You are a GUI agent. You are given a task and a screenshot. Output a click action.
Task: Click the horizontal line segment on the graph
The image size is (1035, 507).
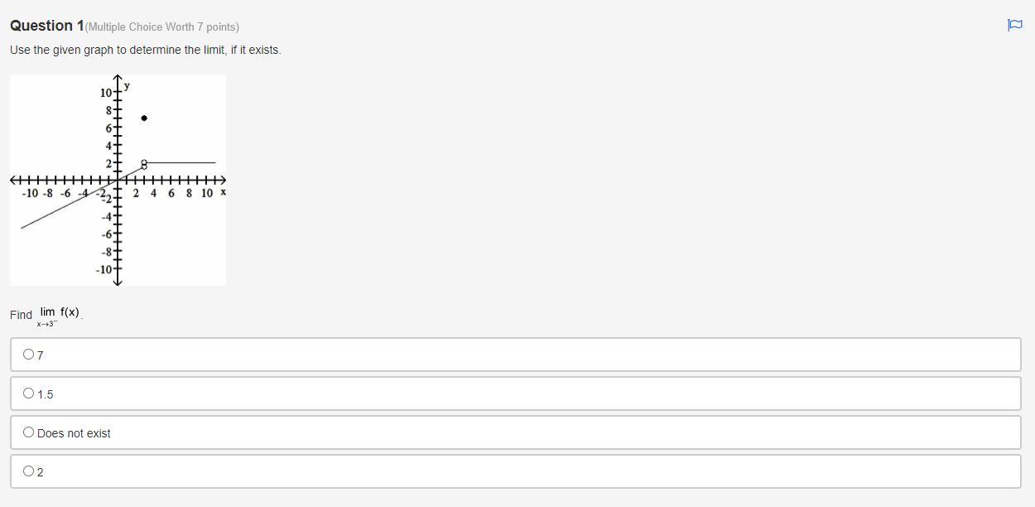pyautogui.click(x=181, y=163)
